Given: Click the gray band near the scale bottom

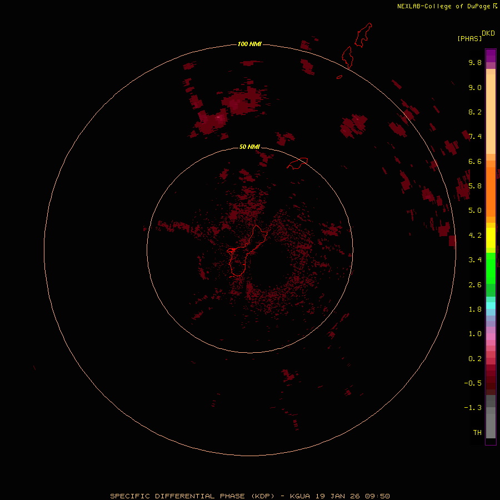Looking at the screenshot, I should tap(491, 425).
